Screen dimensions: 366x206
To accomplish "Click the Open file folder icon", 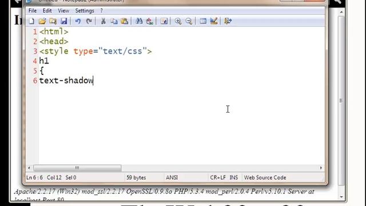I will coord(42,21).
